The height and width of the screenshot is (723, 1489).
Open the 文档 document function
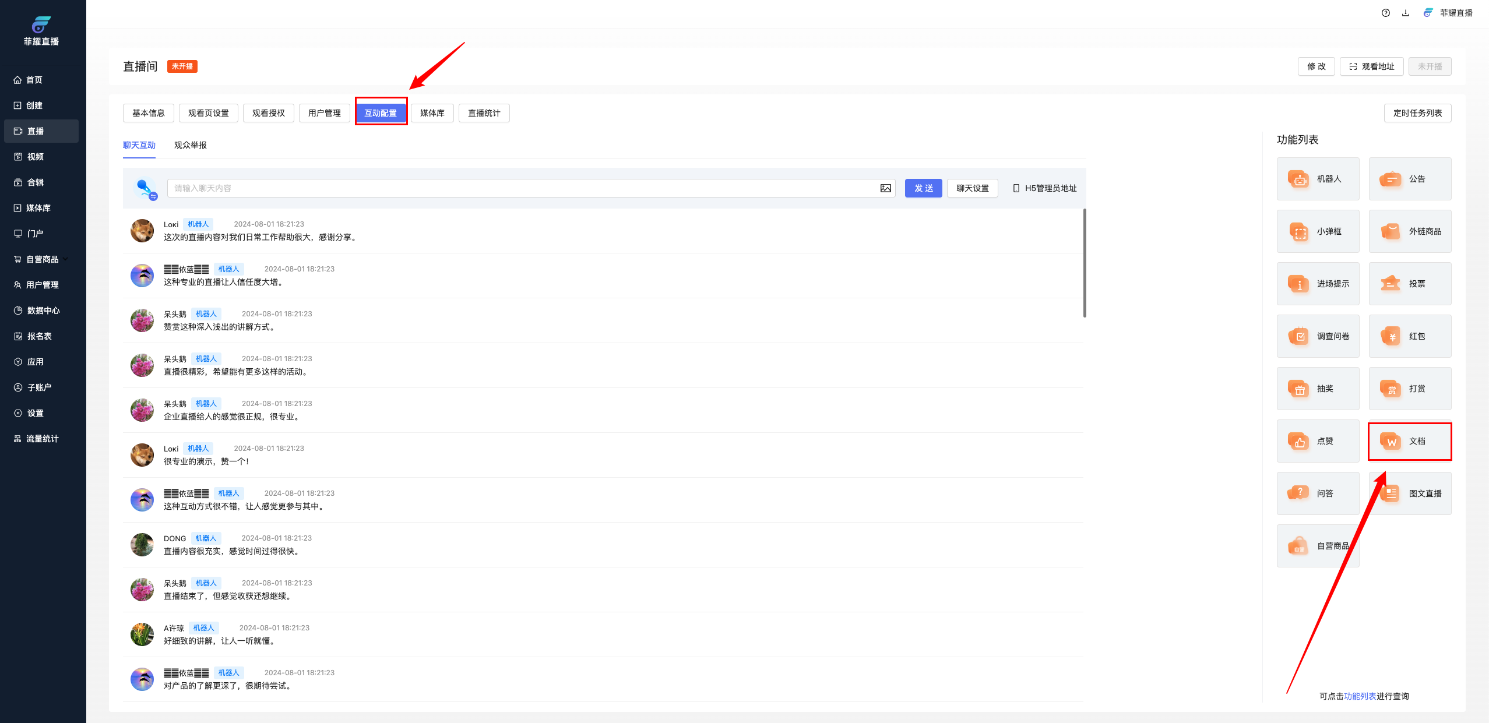pyautogui.click(x=1409, y=441)
